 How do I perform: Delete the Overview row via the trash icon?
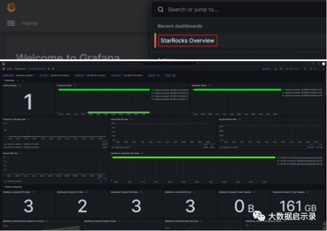(23, 81)
